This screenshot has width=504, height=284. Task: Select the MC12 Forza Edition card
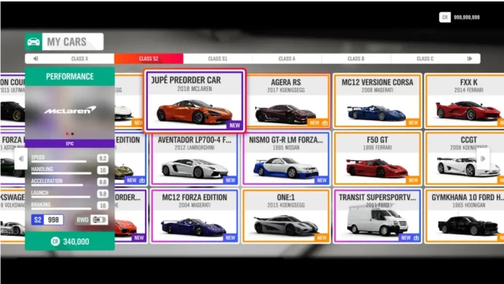tap(194, 216)
